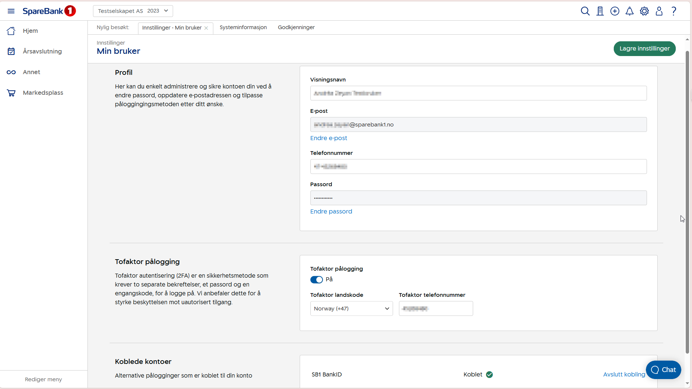Go to Årsavslutning in the sidebar

pyautogui.click(x=42, y=51)
